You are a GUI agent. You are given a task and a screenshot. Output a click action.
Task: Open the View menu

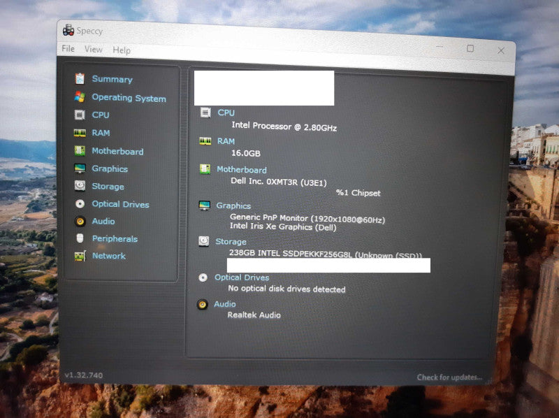[x=94, y=49]
